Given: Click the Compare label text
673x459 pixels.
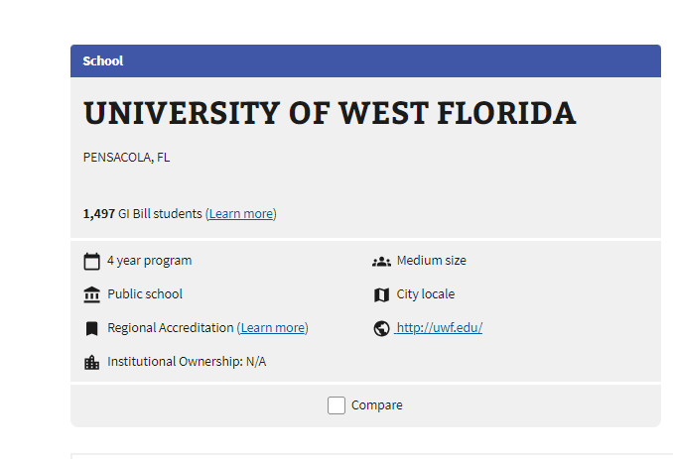Looking at the screenshot, I should [x=377, y=405].
